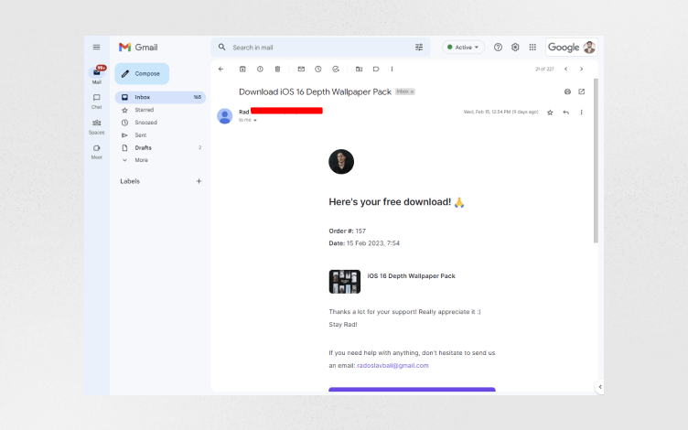Show search options filter icon

click(x=419, y=48)
